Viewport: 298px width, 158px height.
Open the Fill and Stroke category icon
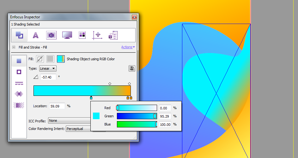(19, 35)
